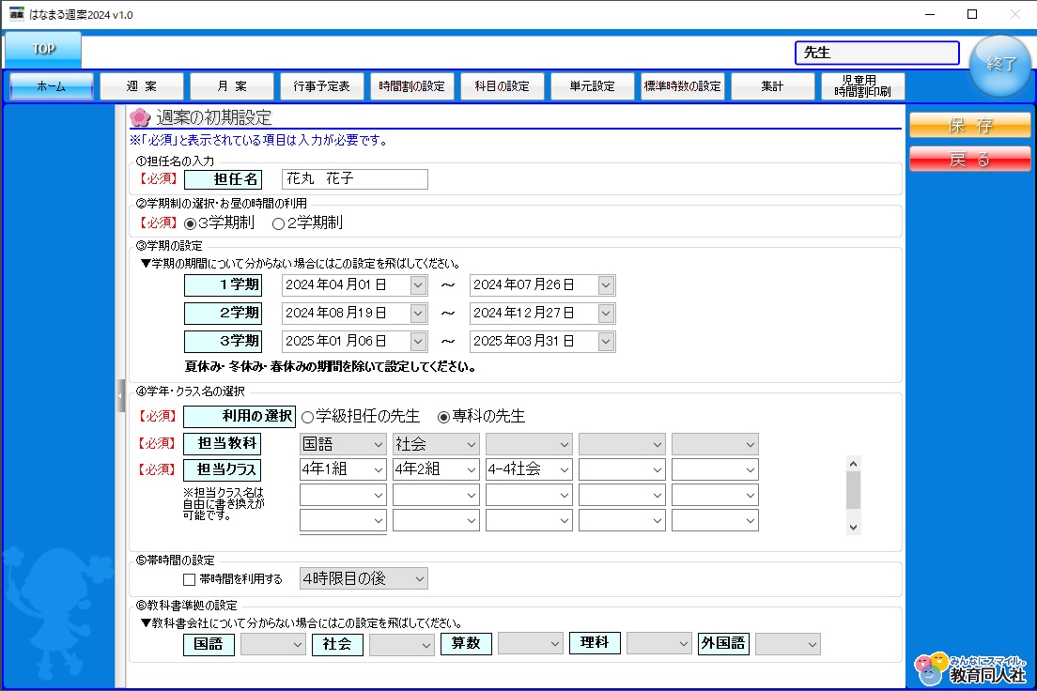Click the 3学期 label
This screenshot has width=1037, height=691.
tap(223, 341)
